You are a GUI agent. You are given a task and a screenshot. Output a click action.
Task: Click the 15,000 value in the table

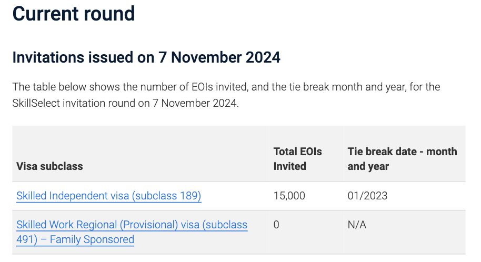point(289,196)
